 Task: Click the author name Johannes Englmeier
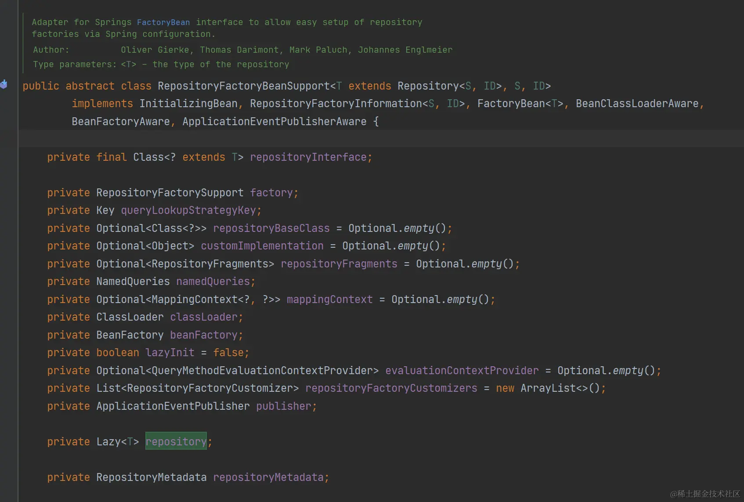click(x=405, y=50)
